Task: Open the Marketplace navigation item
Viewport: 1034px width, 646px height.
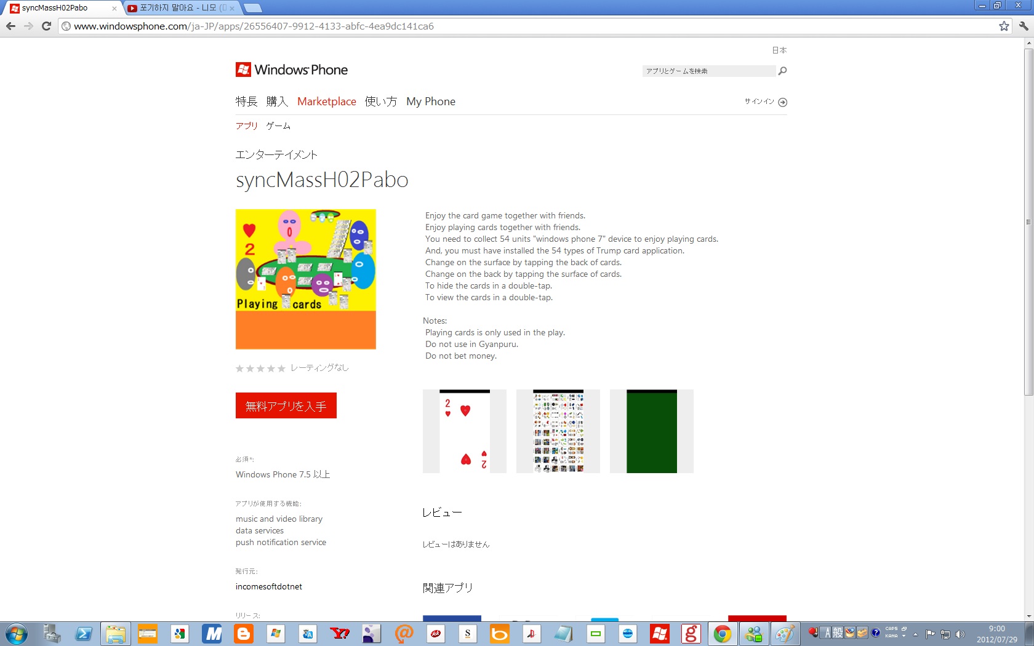Action: tap(327, 102)
